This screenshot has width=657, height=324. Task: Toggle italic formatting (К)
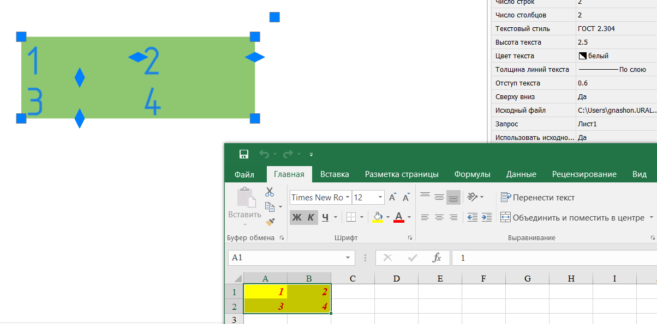(311, 217)
